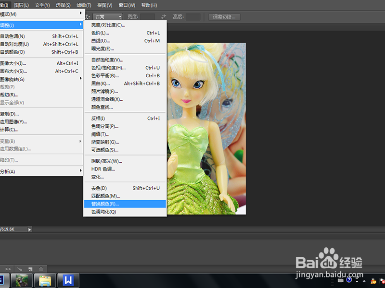Open the 文字(Y) menu

point(42,5)
